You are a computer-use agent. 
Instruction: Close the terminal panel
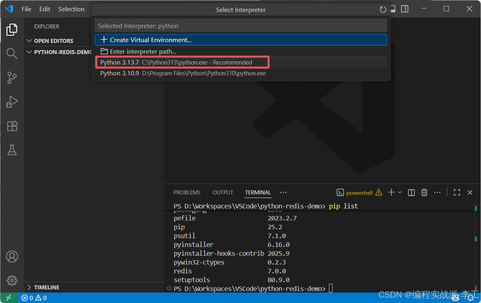point(470,192)
